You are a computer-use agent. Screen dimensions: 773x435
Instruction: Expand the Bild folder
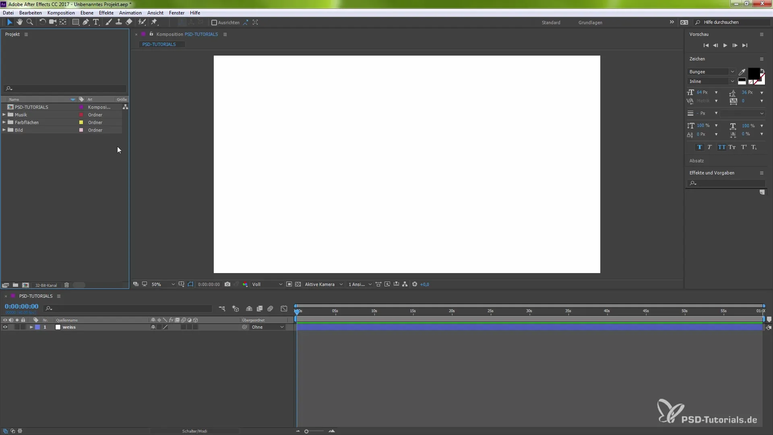point(4,130)
